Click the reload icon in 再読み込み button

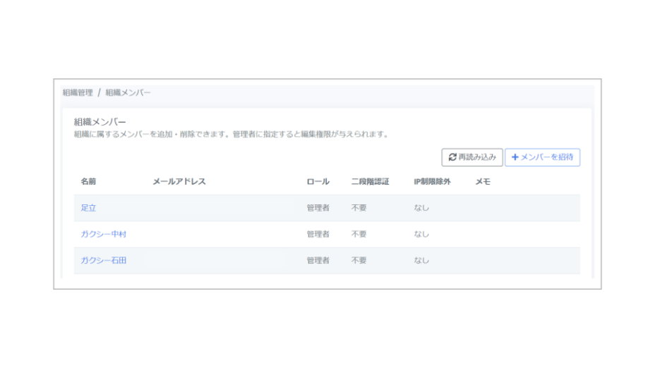coord(452,157)
